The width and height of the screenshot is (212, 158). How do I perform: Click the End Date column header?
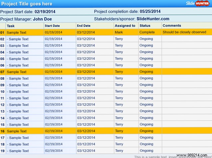coord(84,26)
